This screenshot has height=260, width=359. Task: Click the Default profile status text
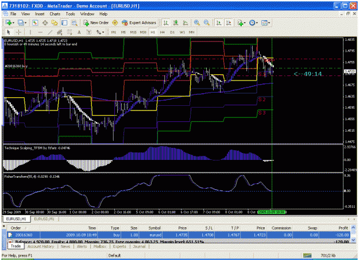(x=114, y=255)
